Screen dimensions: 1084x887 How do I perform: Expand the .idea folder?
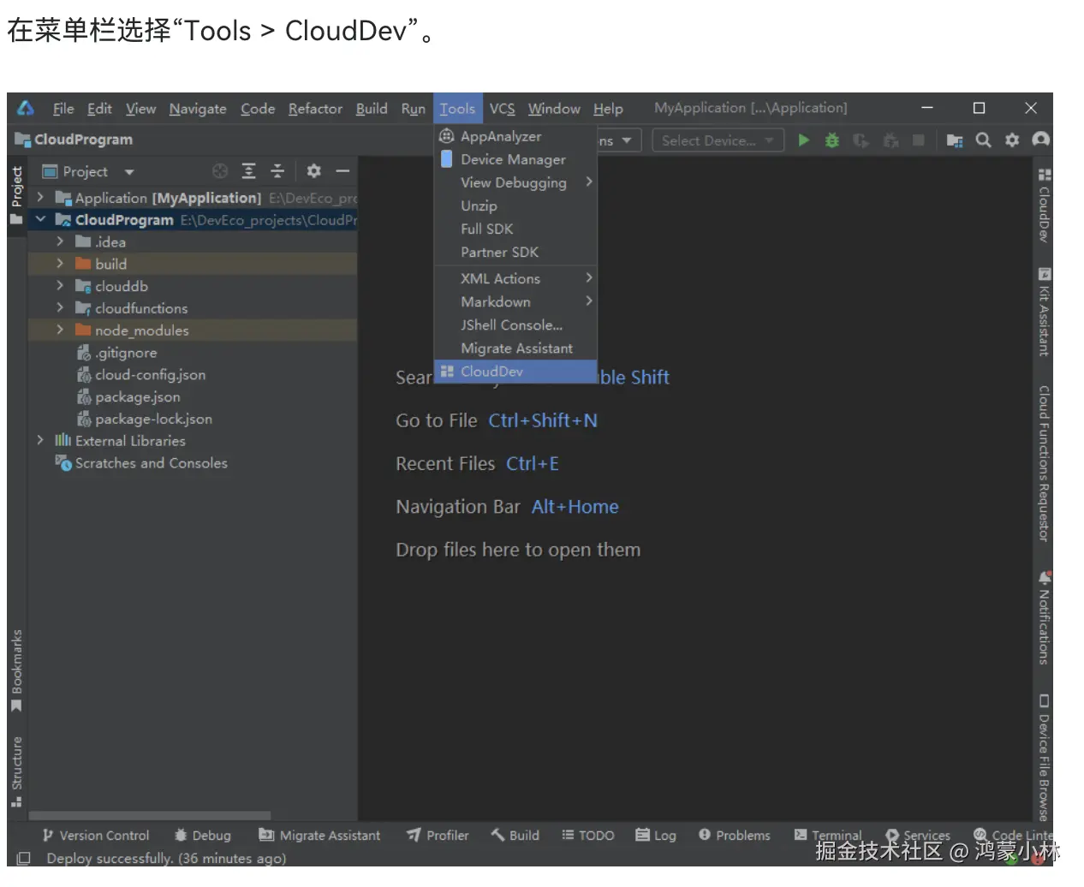coord(60,241)
